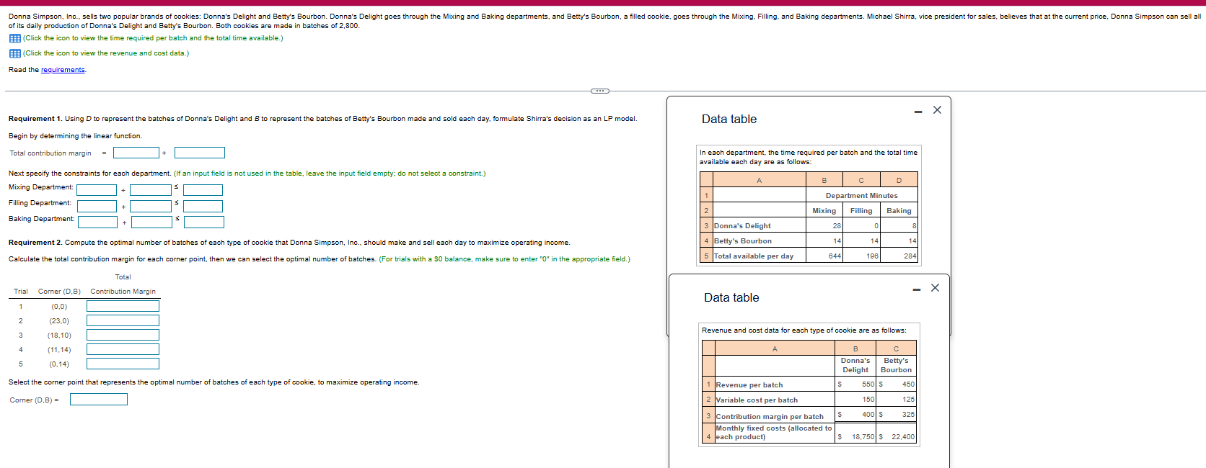This screenshot has width=1206, height=468.
Task: Click the Baking column header
Action: [899, 211]
